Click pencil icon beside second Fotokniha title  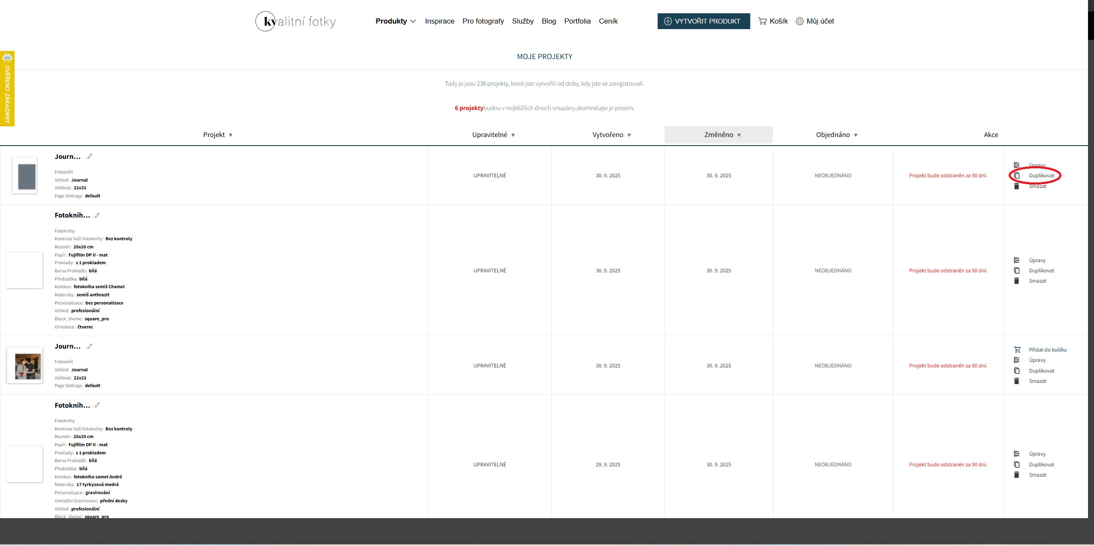pyautogui.click(x=97, y=405)
